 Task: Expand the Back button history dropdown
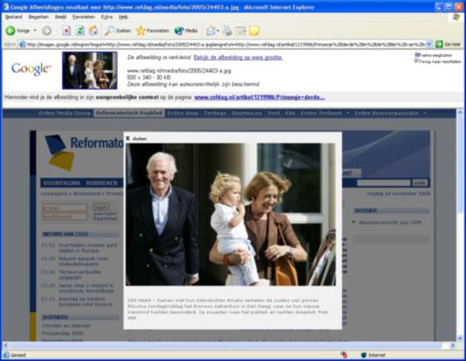click(x=34, y=31)
